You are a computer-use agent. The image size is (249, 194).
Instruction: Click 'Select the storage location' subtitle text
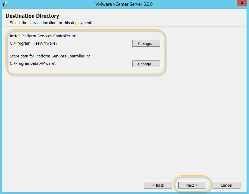[x=51, y=23]
